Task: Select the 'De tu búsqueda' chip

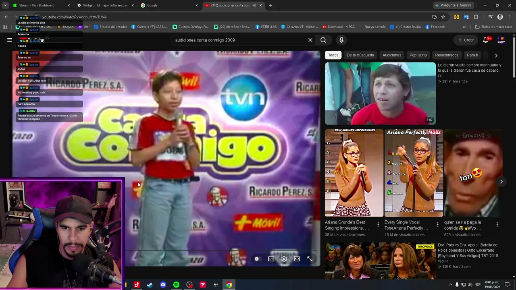Action: click(x=360, y=55)
